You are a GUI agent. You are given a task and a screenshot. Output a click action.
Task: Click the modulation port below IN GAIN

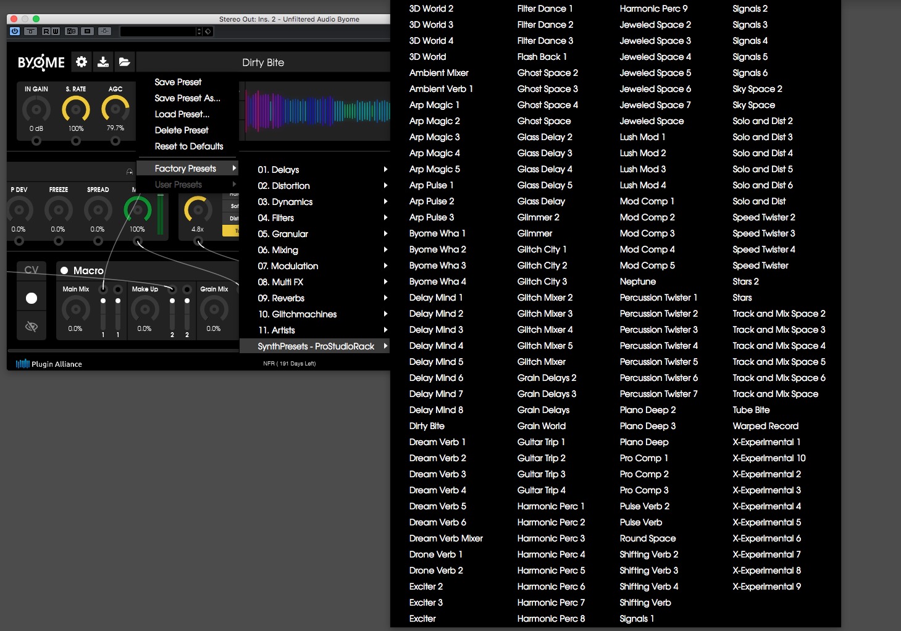click(36, 141)
